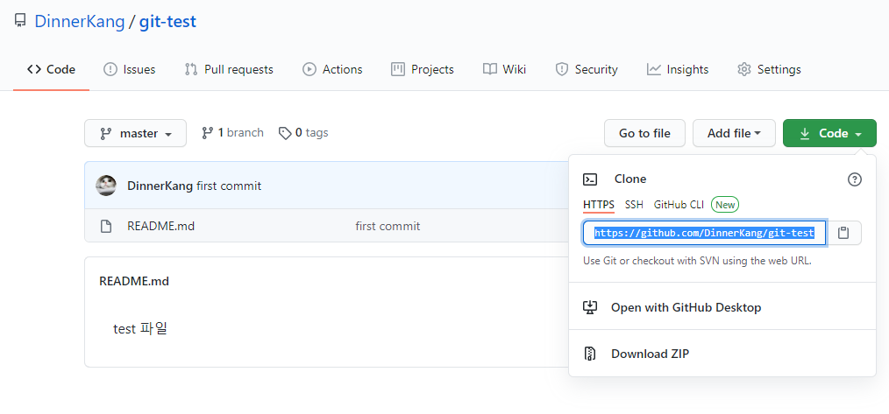View the Projects tab

(x=423, y=70)
